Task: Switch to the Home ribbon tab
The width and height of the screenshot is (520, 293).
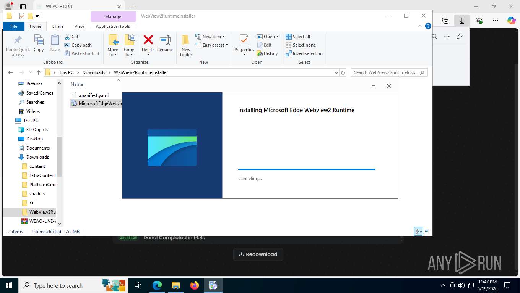Action: point(36,26)
